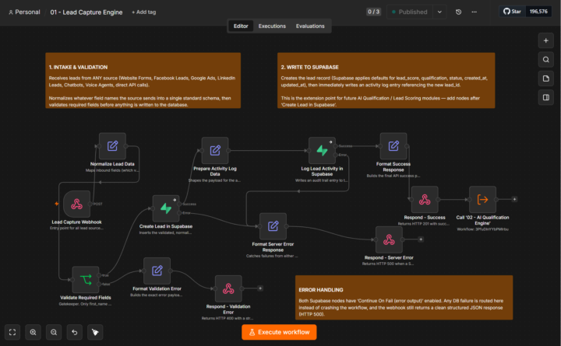Open the Log Lead Activity in Supabase node
561x346 pixels.
point(322,150)
